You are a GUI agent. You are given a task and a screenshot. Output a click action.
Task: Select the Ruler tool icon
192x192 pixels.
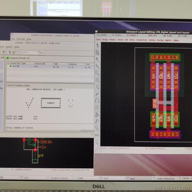coord(97,149)
